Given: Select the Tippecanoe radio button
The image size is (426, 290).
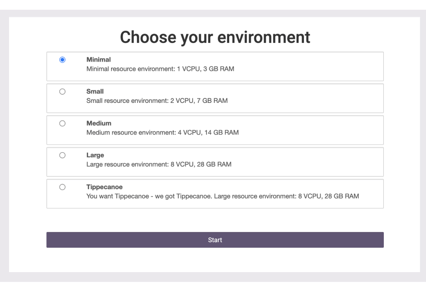Looking at the screenshot, I should click(x=62, y=187).
